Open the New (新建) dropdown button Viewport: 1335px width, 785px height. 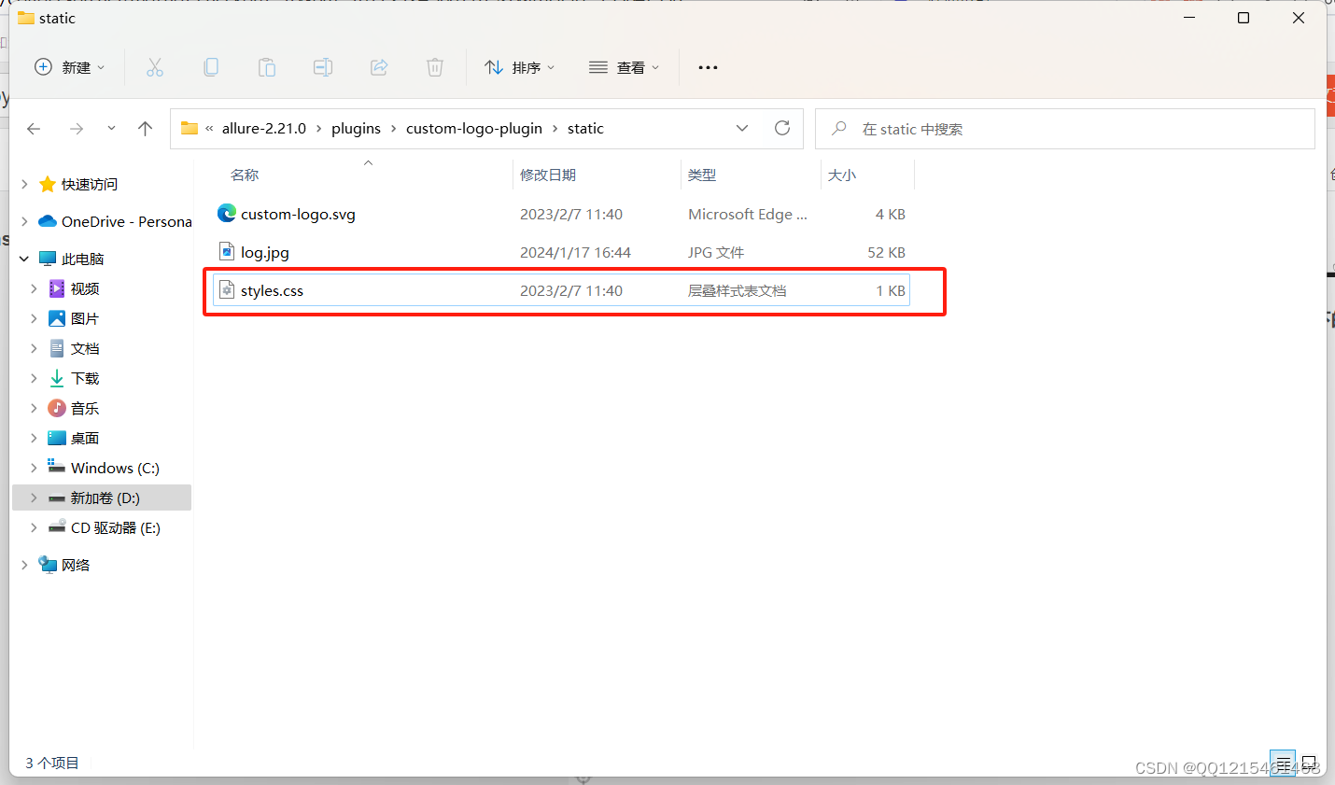(x=70, y=67)
